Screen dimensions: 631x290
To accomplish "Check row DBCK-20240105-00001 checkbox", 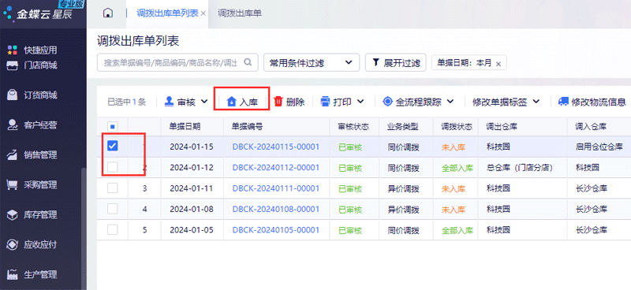I will tap(113, 230).
